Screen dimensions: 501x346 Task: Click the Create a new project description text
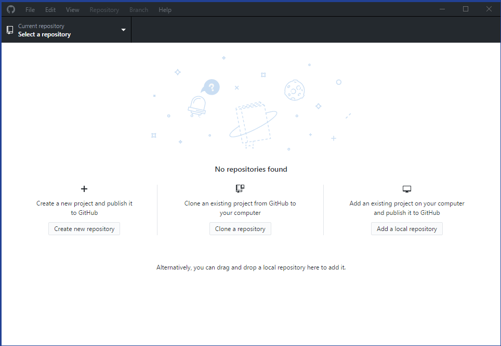pyautogui.click(x=84, y=208)
